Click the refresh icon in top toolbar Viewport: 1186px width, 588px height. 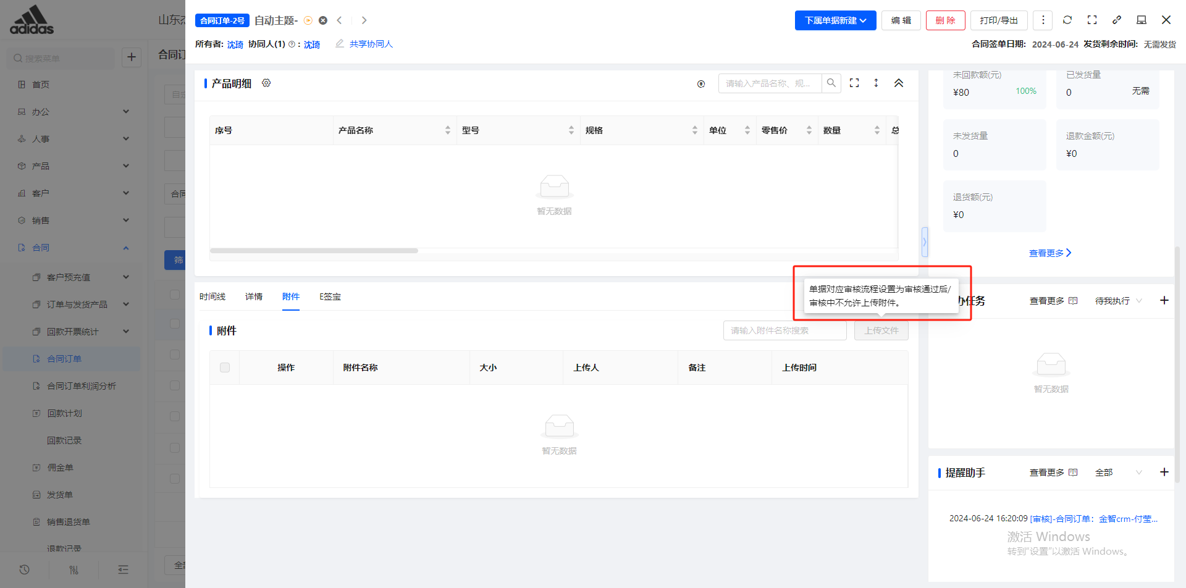[x=1067, y=20]
